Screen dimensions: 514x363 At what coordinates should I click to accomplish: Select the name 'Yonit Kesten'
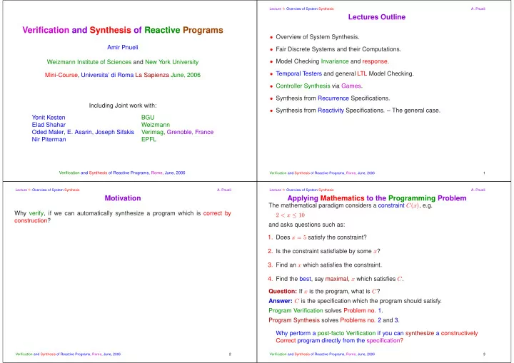pyautogui.click(x=49, y=117)
